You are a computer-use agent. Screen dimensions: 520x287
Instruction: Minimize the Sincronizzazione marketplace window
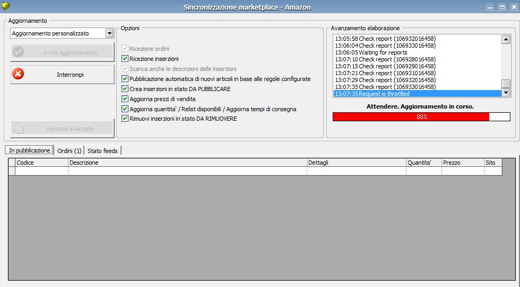click(490, 7)
